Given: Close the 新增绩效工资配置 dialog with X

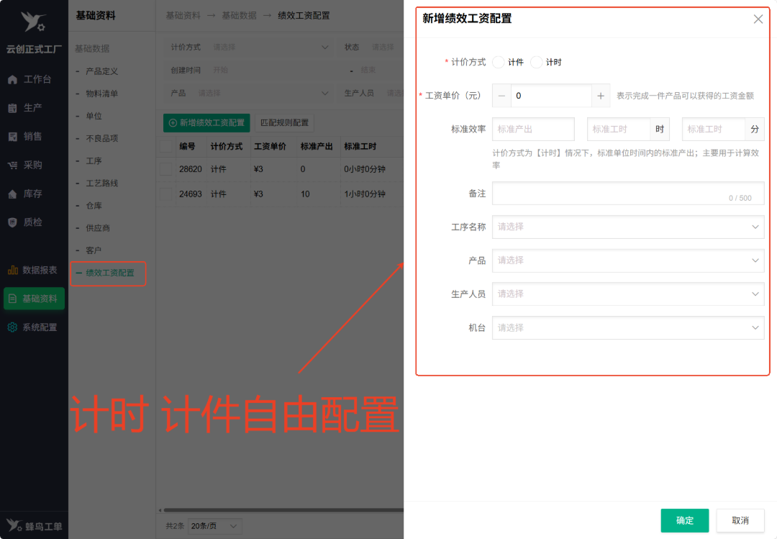Looking at the screenshot, I should point(758,19).
